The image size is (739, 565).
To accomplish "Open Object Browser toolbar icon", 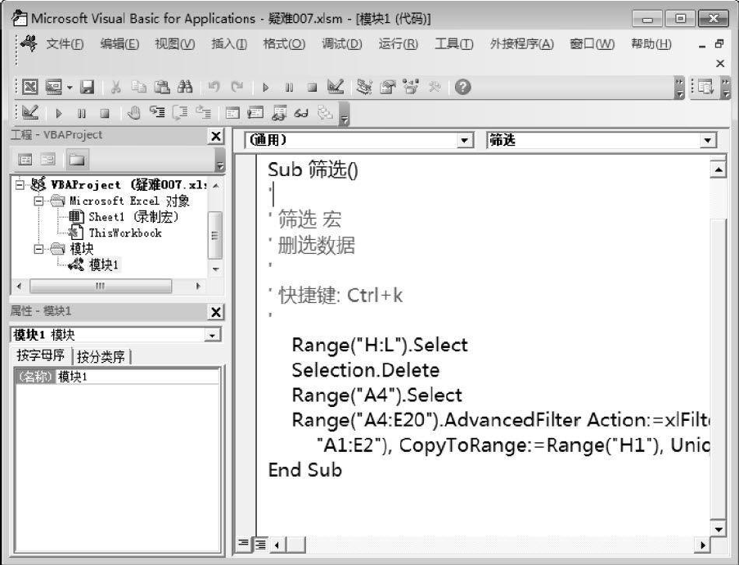I will coord(411,87).
